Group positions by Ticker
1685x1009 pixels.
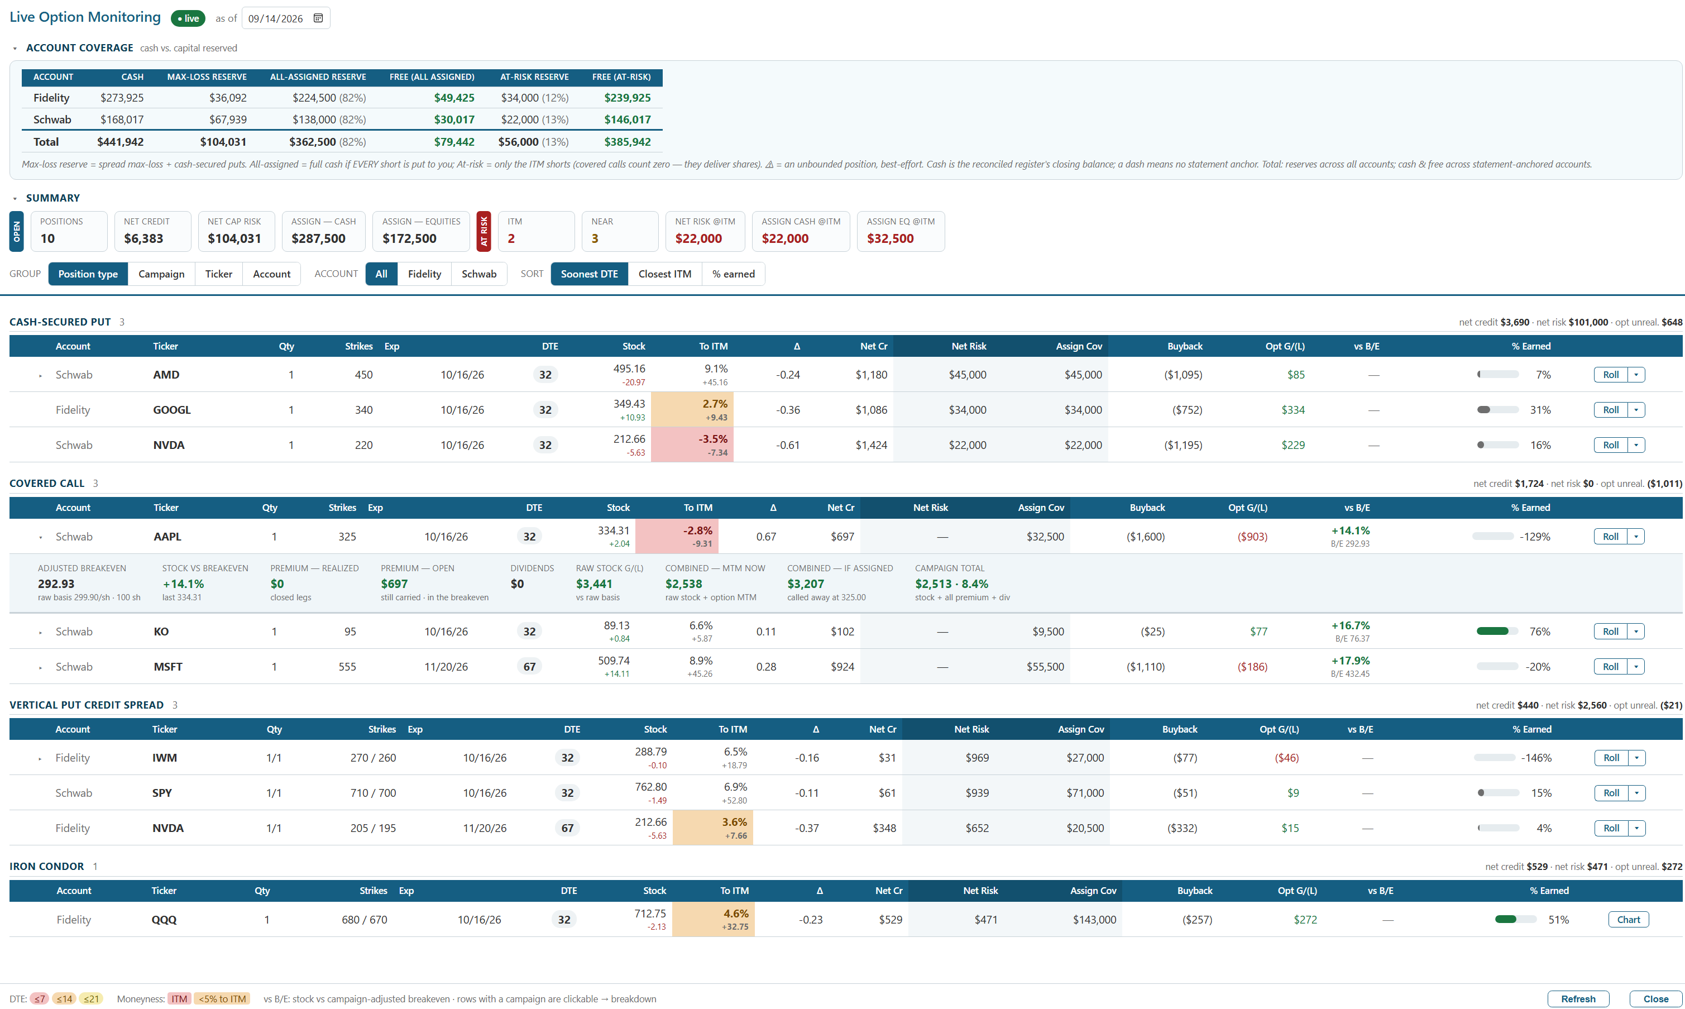pyautogui.click(x=219, y=274)
